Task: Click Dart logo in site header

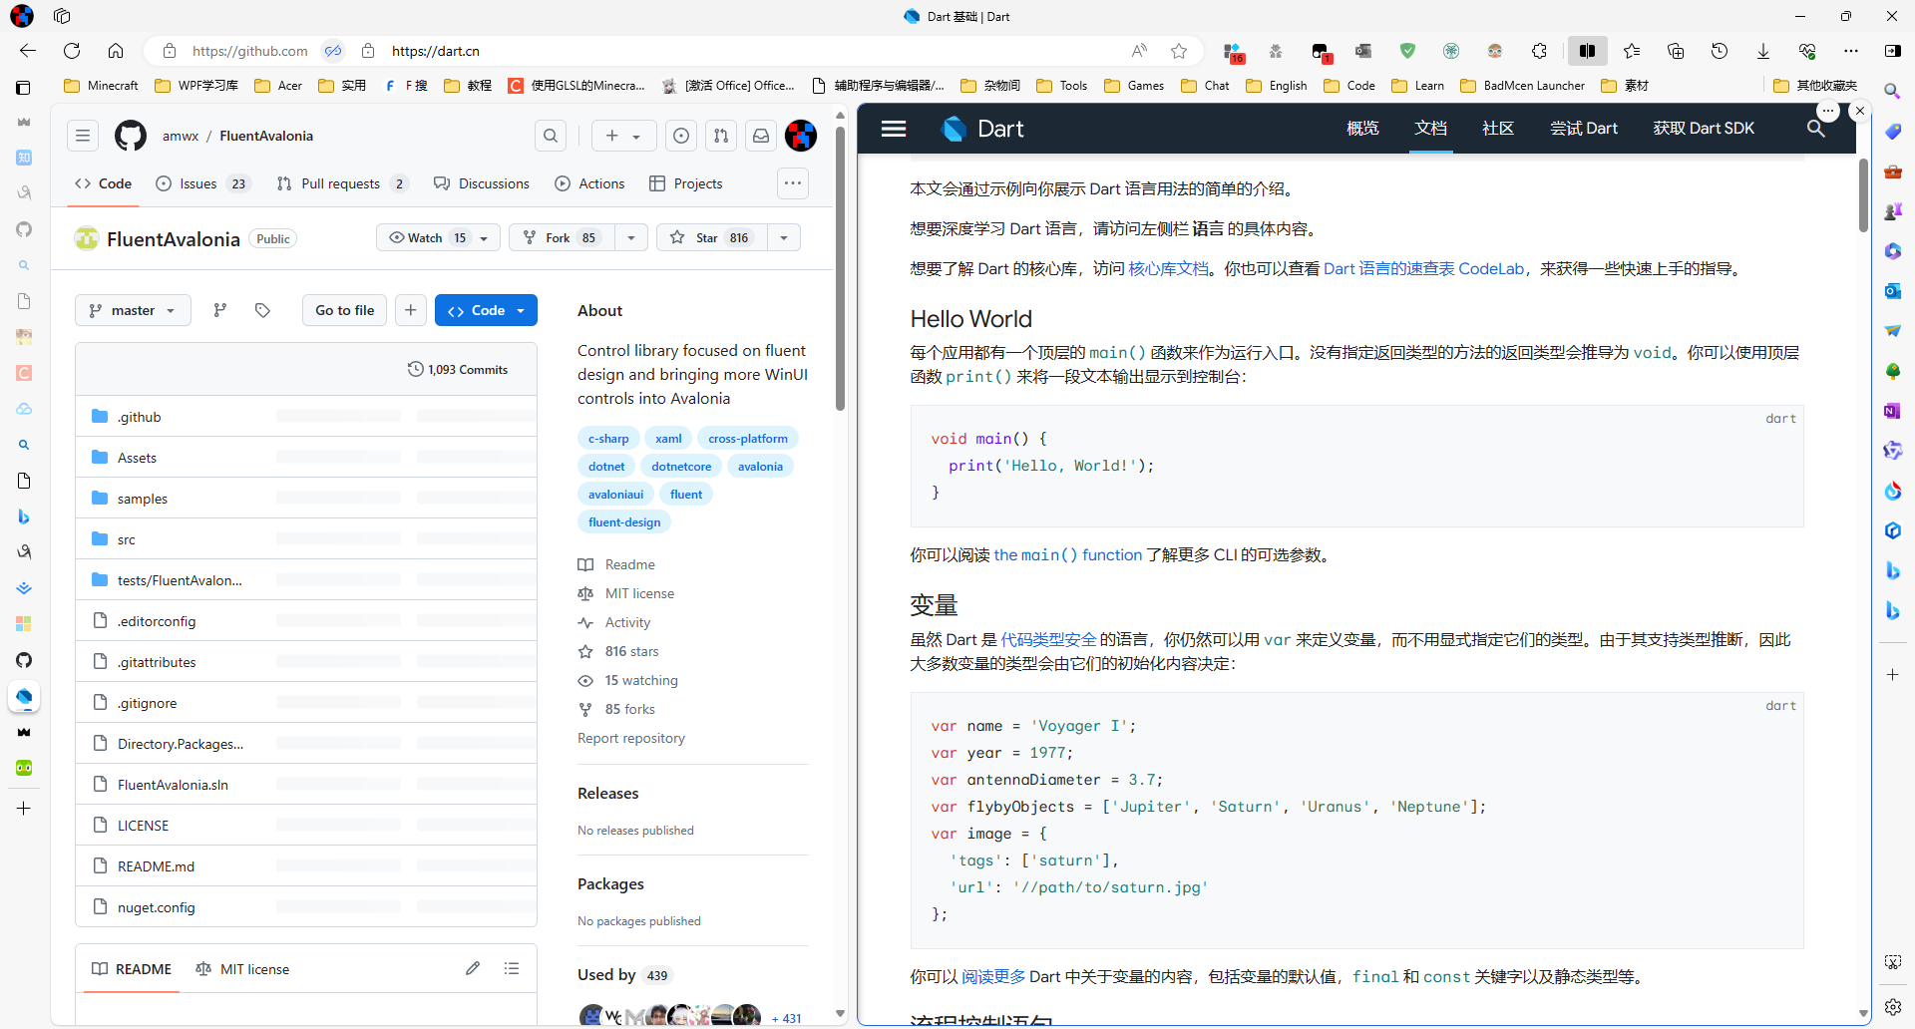Action: (x=982, y=129)
